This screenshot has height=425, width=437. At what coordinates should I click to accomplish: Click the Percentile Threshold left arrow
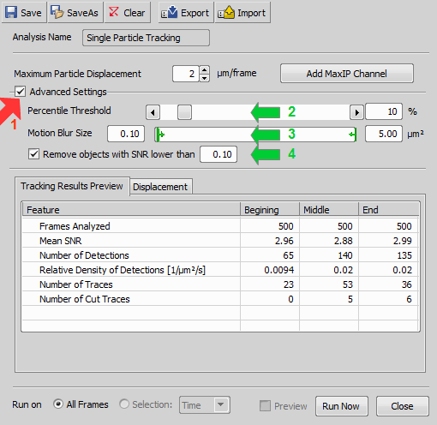point(153,112)
